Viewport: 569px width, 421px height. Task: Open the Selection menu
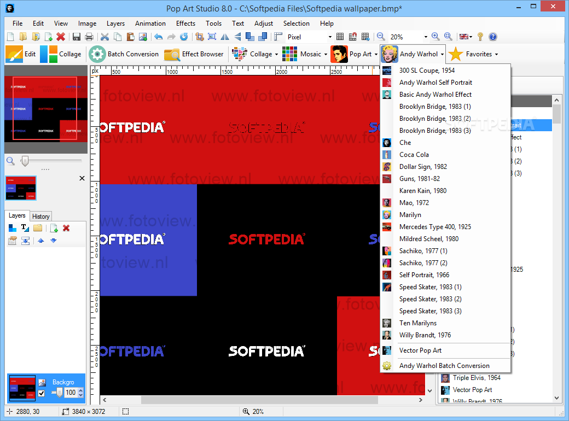[x=296, y=24]
